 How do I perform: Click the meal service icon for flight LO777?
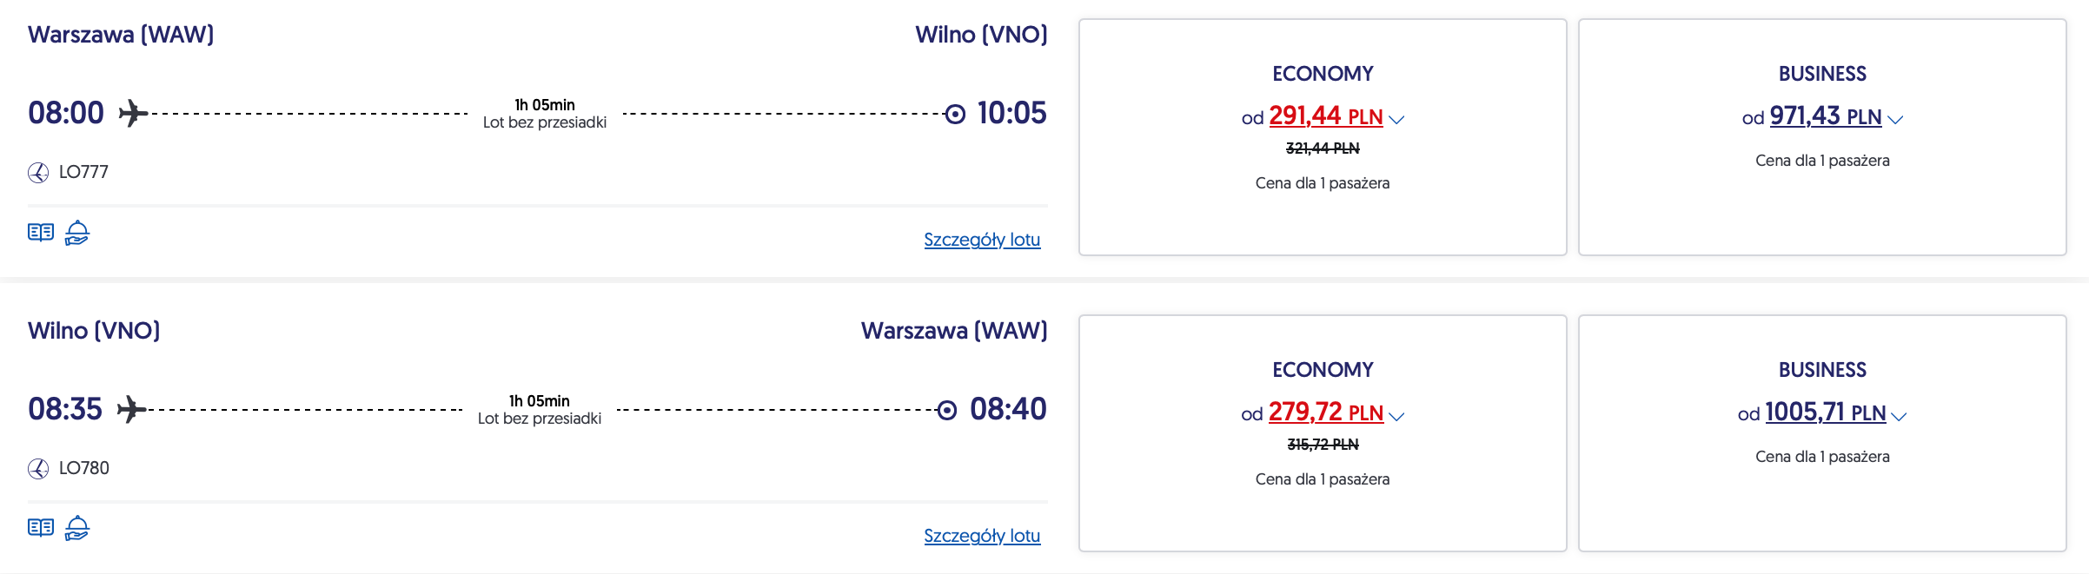(x=77, y=233)
